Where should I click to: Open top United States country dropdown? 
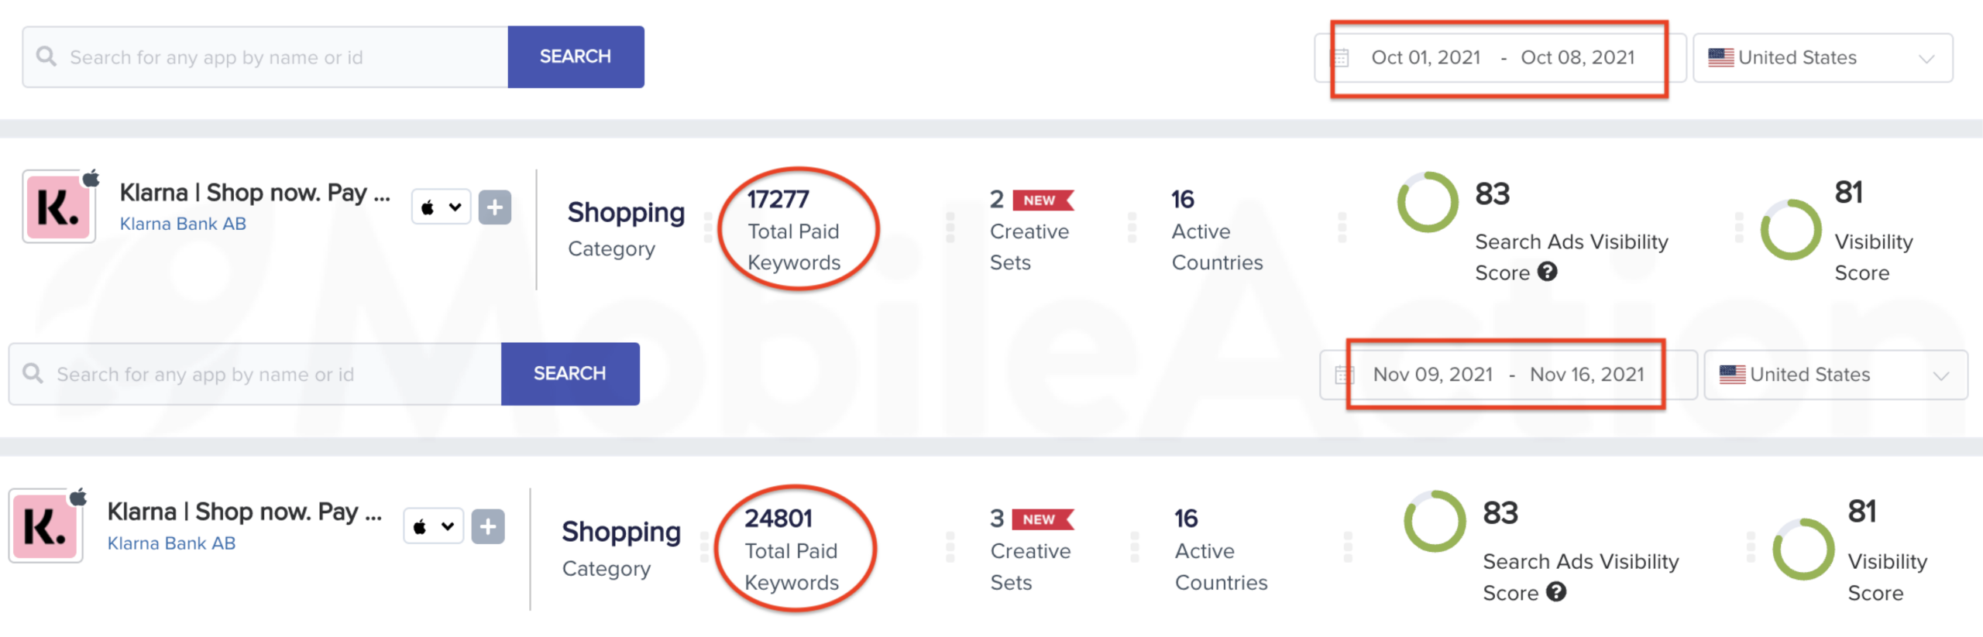[x=1823, y=58]
